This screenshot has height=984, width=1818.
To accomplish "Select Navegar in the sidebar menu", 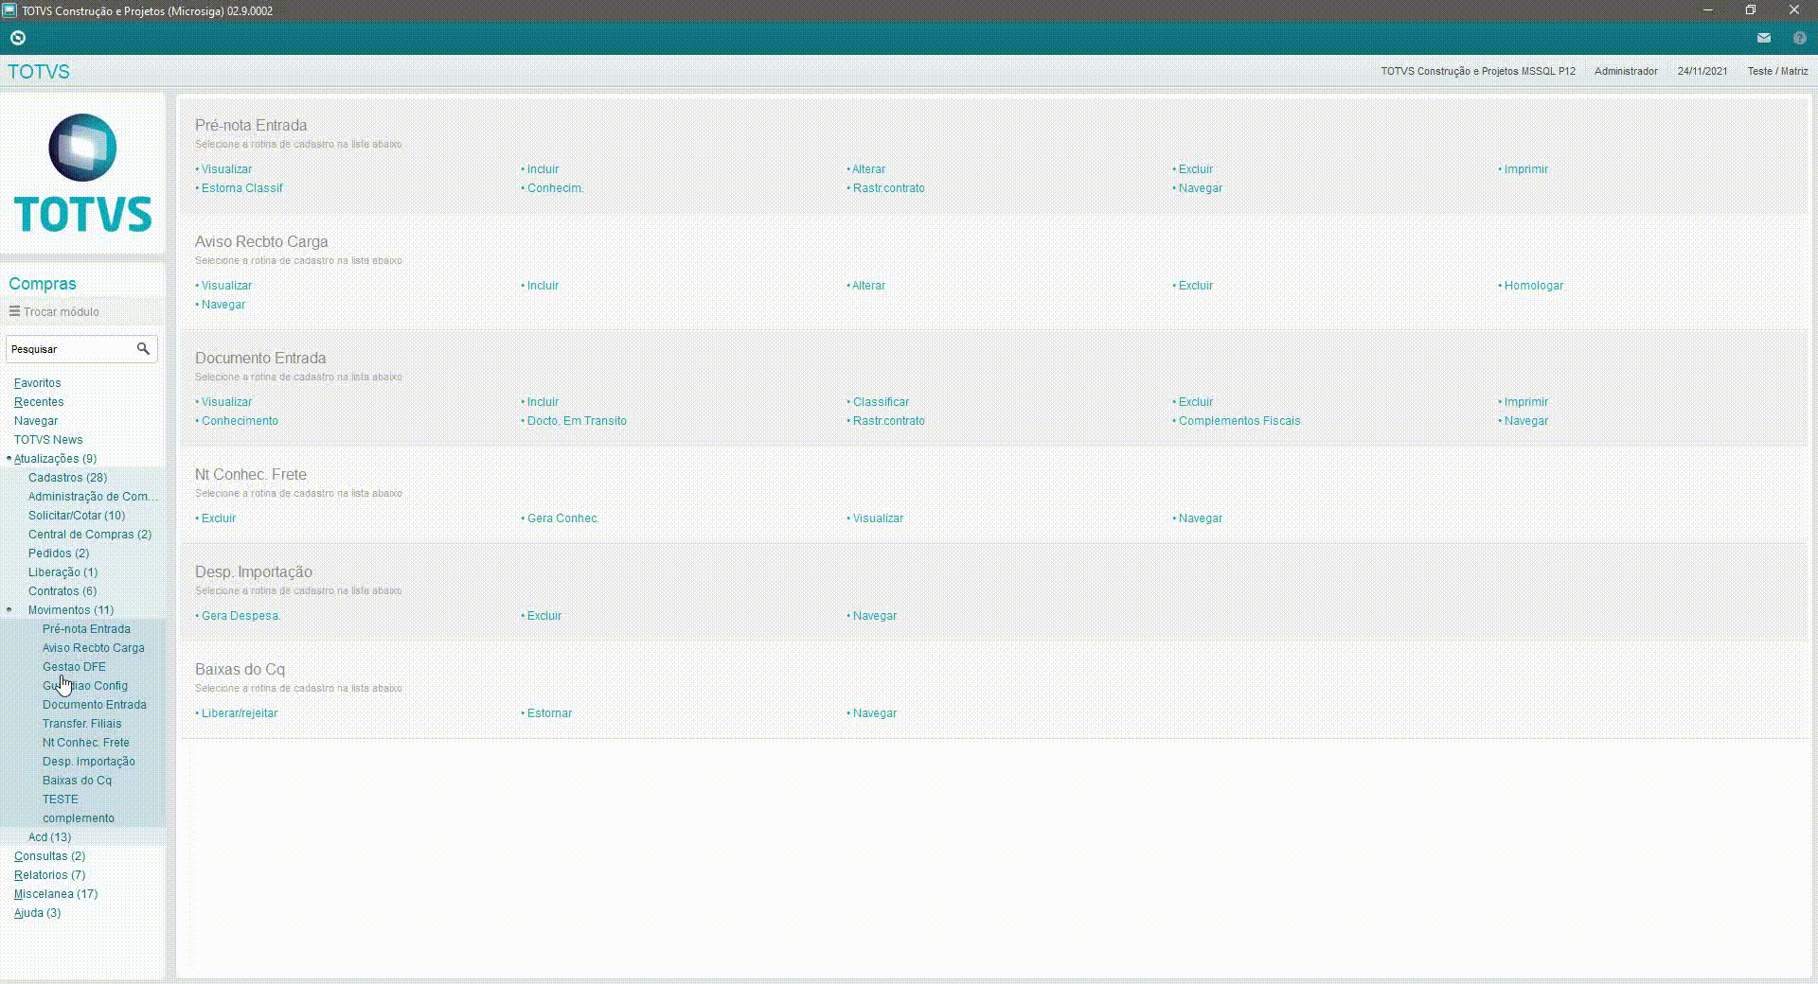I will coord(36,421).
